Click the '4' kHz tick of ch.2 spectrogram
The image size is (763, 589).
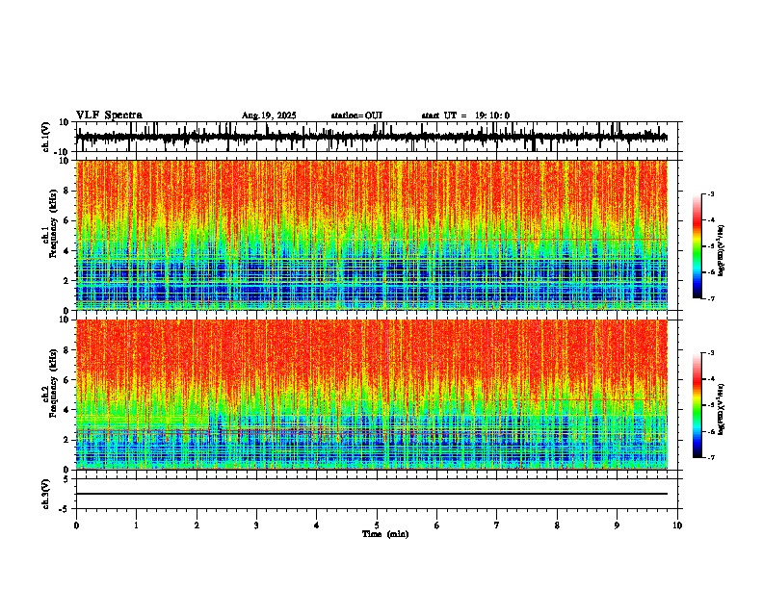[66, 410]
